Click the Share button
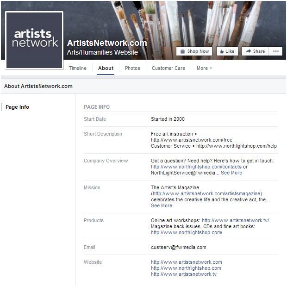 point(255,51)
